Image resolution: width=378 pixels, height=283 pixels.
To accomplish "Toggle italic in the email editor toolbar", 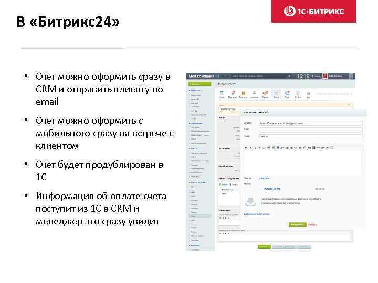I will [251, 147].
